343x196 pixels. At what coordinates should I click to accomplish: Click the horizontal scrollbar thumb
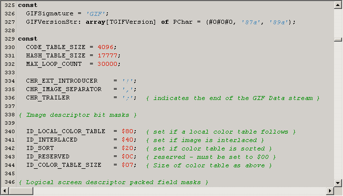click(x=21, y=191)
